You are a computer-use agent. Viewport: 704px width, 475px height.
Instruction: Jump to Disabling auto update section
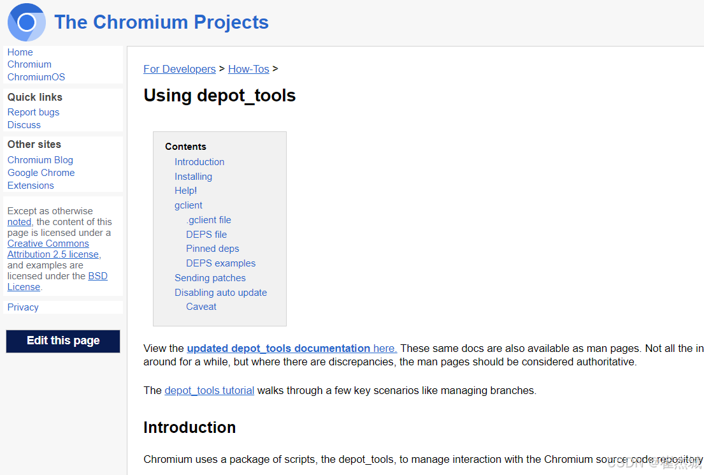[x=220, y=293]
